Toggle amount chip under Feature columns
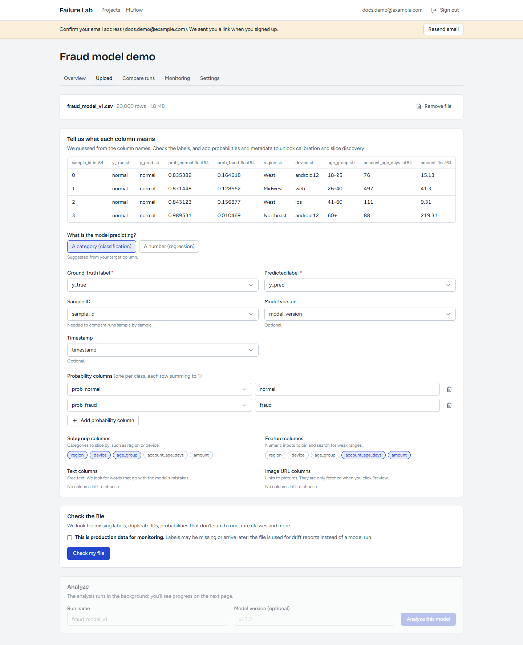The image size is (523, 645). pyautogui.click(x=399, y=455)
